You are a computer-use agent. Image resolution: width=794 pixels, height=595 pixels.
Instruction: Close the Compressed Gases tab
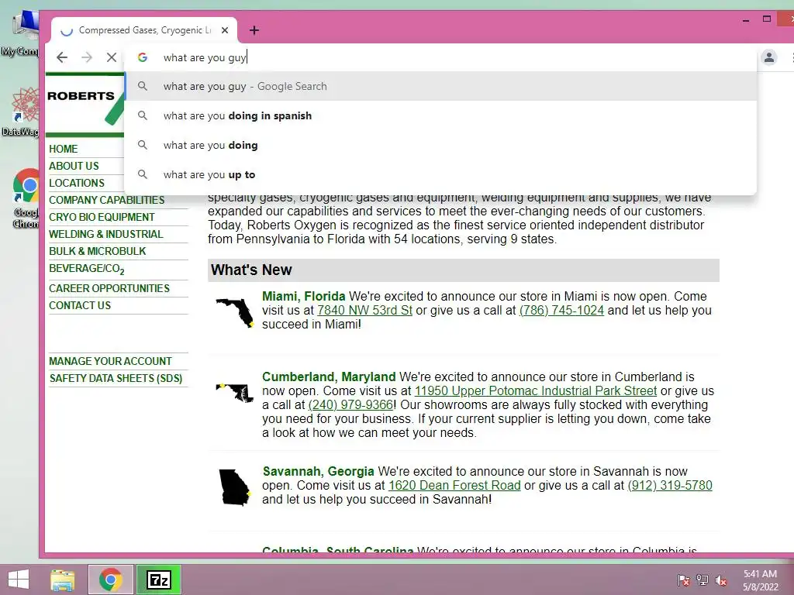point(225,30)
